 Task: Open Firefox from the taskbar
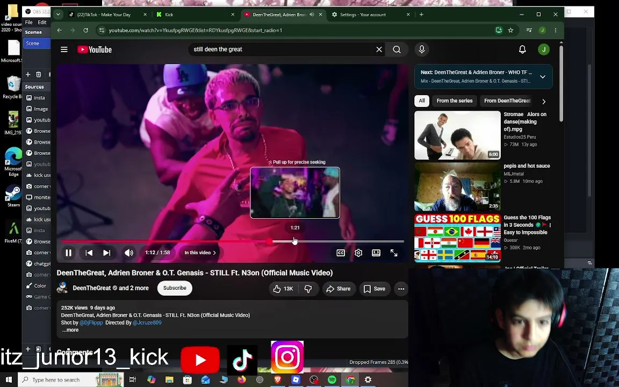coord(242,379)
